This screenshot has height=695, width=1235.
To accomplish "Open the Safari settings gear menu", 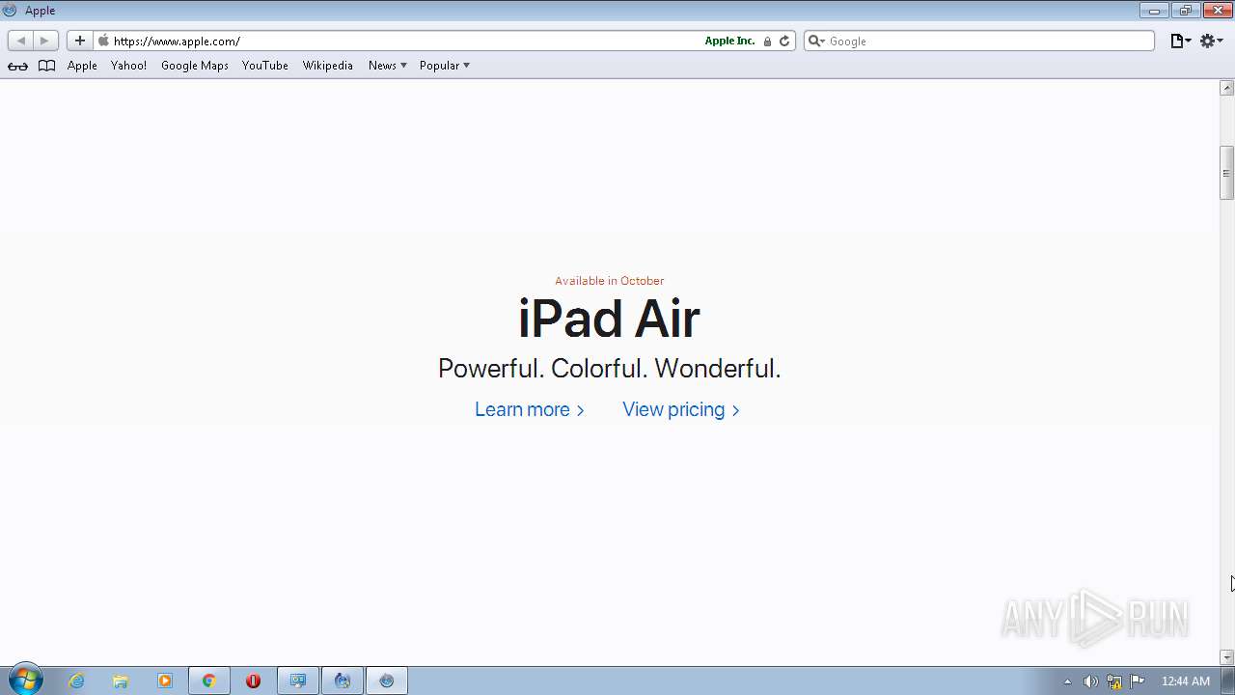I will coord(1212,41).
